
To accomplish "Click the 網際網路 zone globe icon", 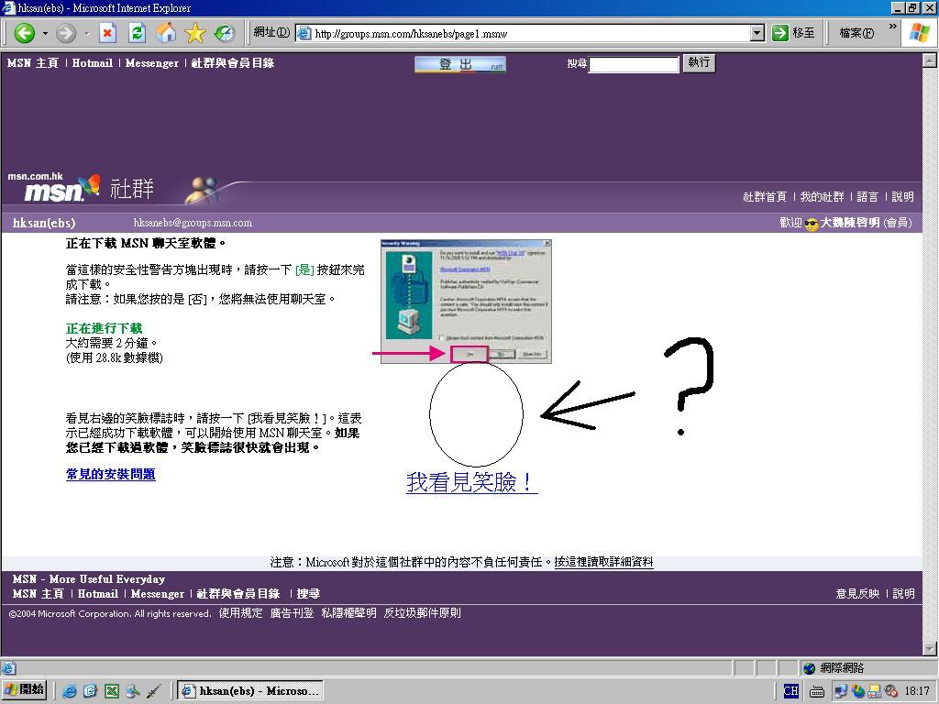I will (809, 668).
